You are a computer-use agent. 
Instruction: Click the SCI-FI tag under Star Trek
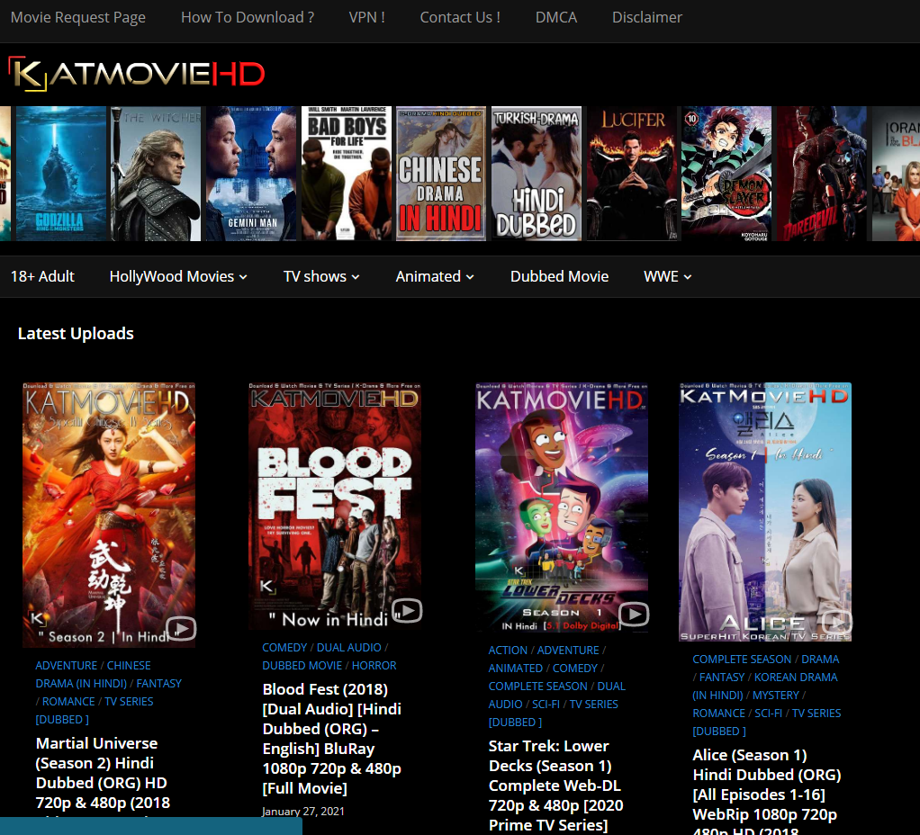click(546, 705)
